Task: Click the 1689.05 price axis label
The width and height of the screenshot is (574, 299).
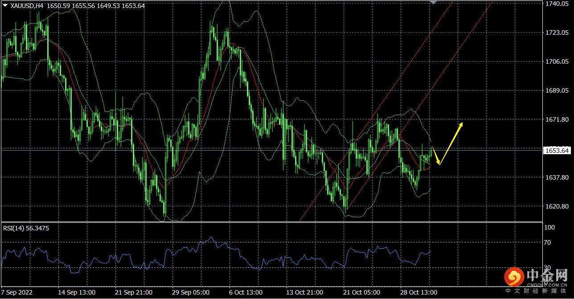Action: [556, 90]
